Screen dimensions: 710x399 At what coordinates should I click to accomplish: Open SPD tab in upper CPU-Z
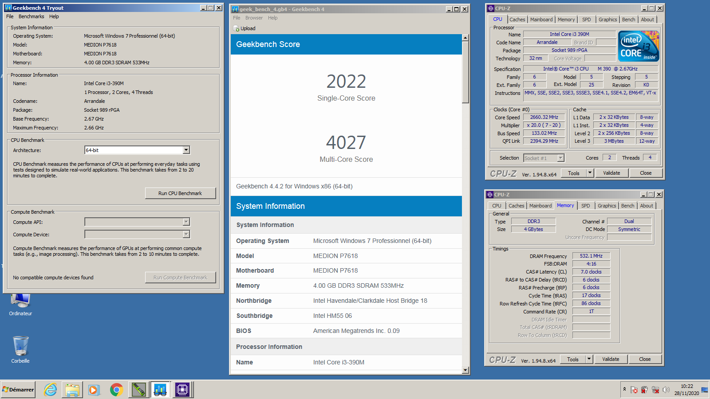586,20
